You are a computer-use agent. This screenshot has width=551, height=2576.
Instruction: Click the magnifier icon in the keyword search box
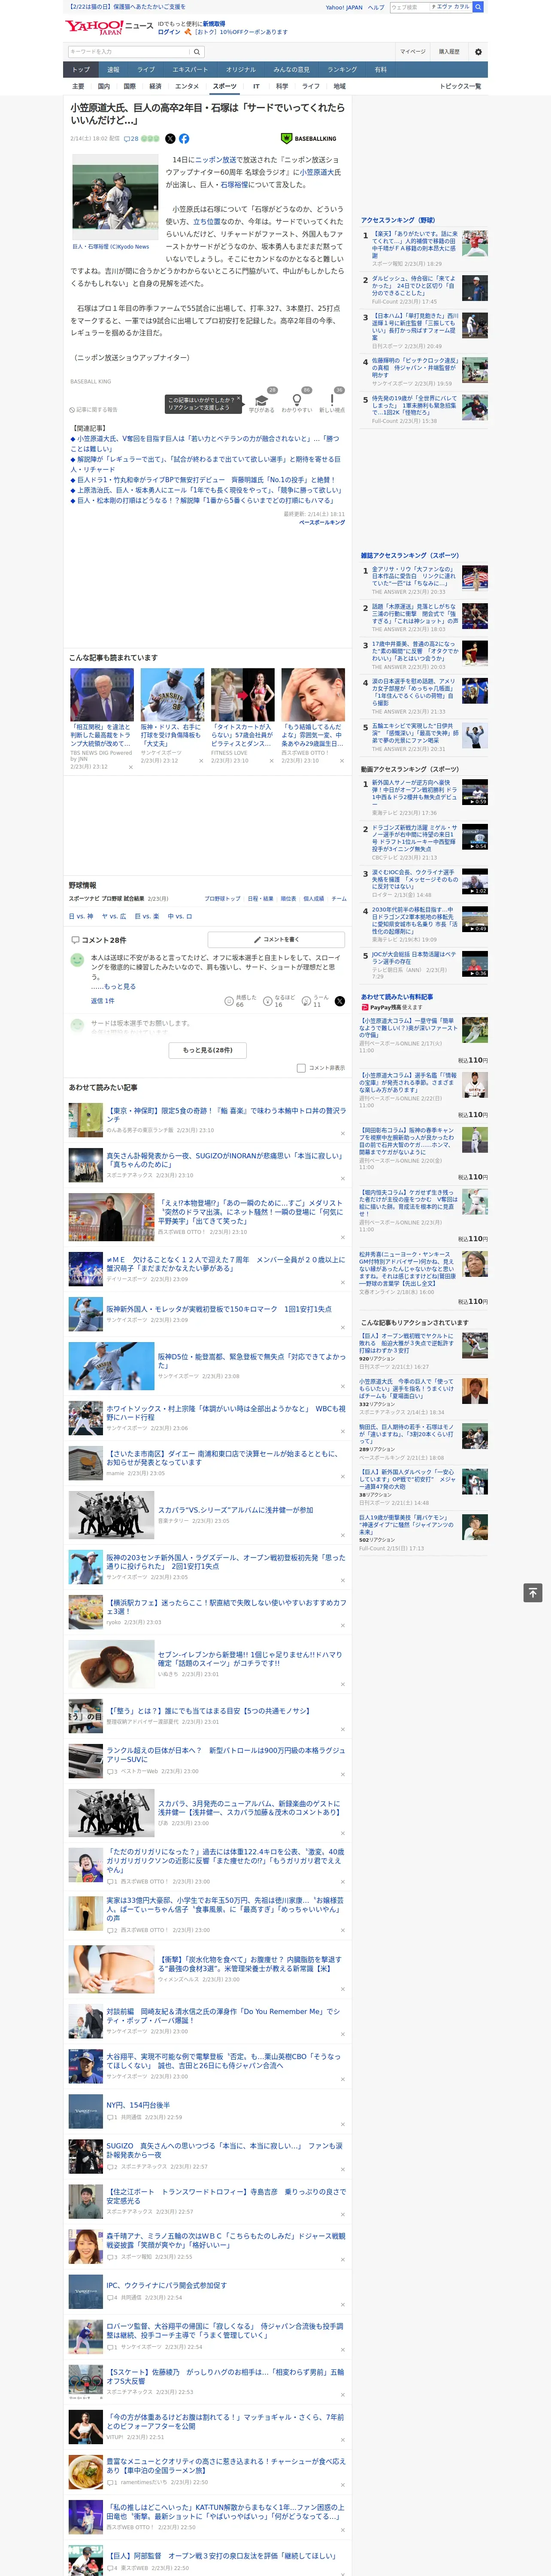[198, 51]
